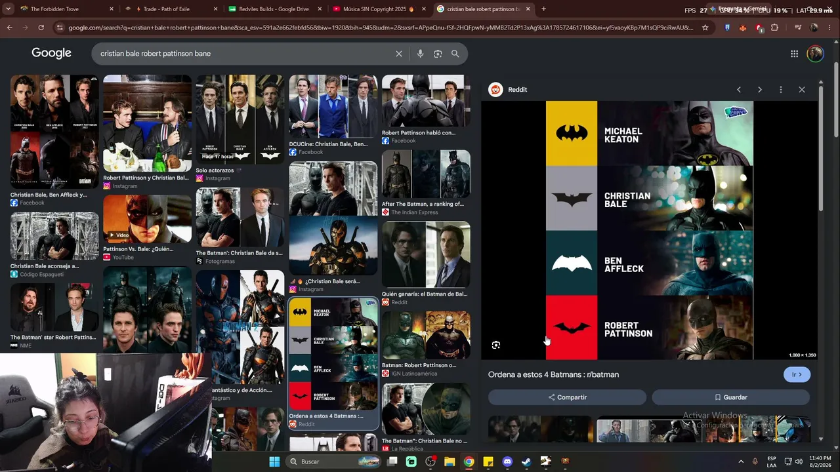Click the large previewed Batman actors image
Screen dimensions: 840x472
649,230
